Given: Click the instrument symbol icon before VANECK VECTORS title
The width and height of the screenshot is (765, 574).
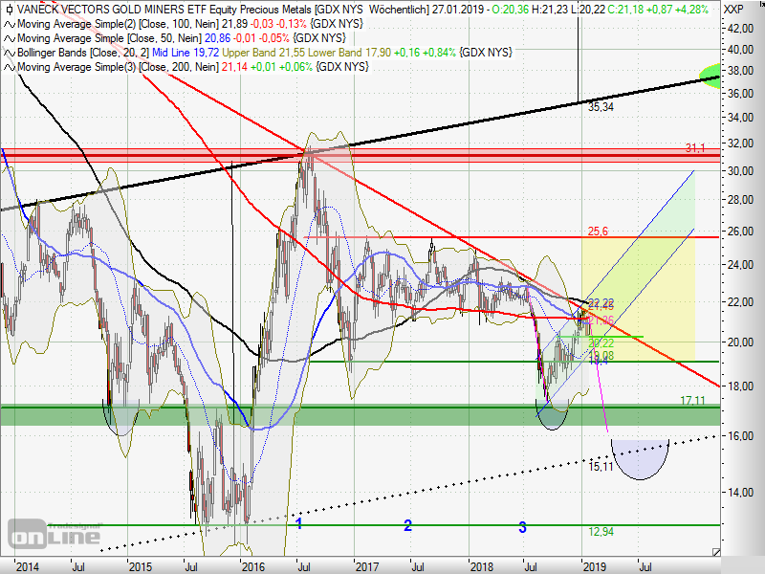Looking at the screenshot, I should click(x=10, y=10).
